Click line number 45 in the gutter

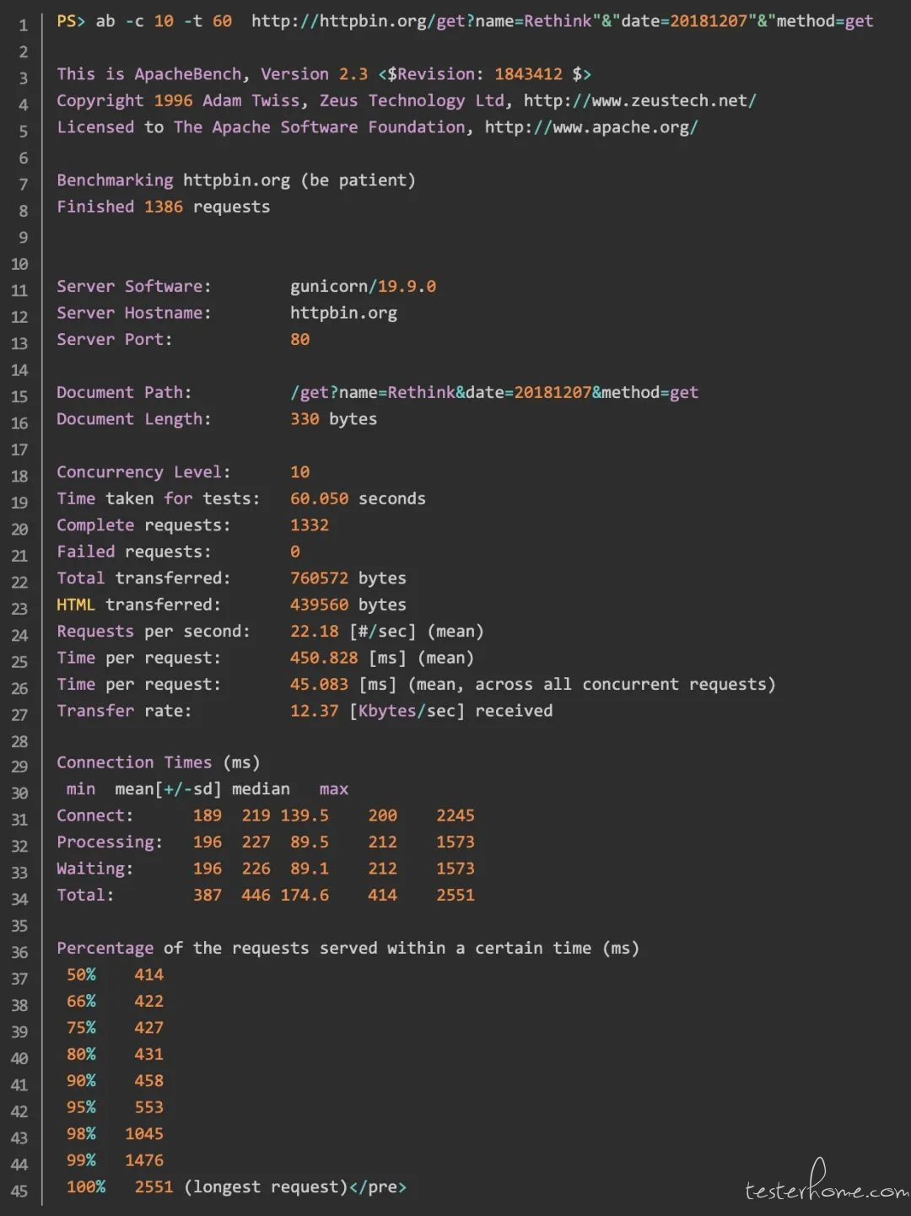pyautogui.click(x=19, y=1191)
